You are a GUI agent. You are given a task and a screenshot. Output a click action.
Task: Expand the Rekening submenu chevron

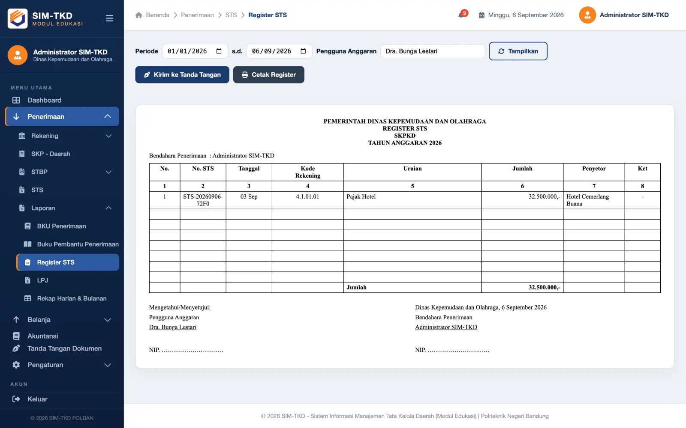(x=108, y=136)
